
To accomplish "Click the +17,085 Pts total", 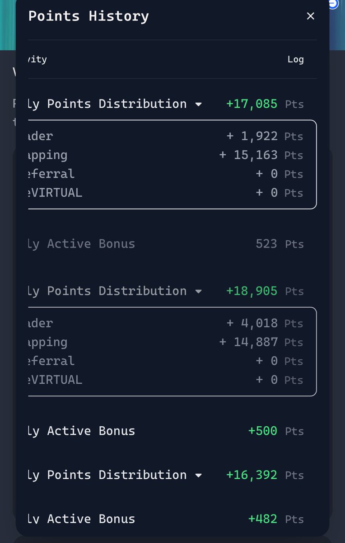I will [265, 104].
